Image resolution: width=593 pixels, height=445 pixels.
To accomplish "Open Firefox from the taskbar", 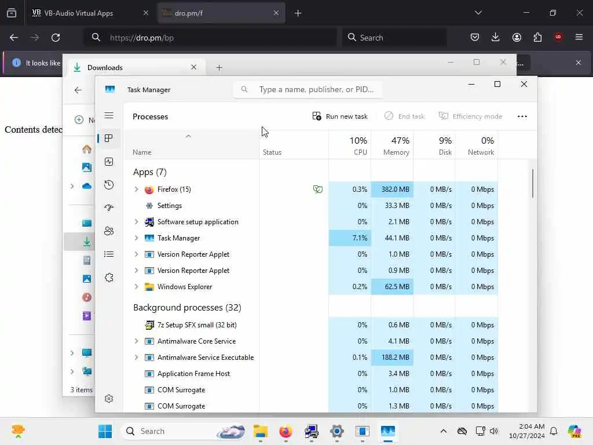I will pos(286,431).
